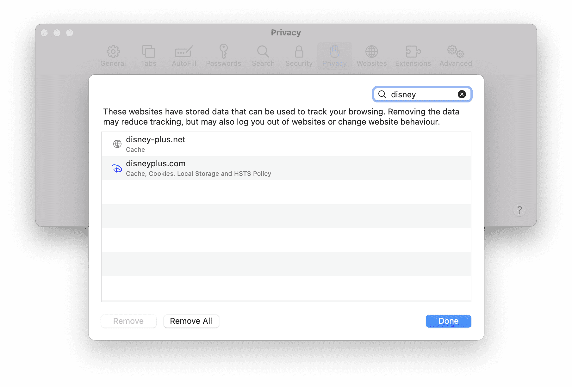Click the magnifying glass in search field

[x=382, y=94]
